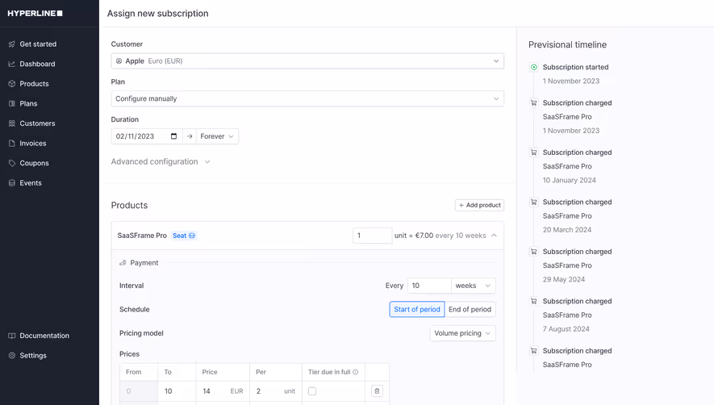Select Start of period schedule
The width and height of the screenshot is (714, 405).
coord(417,309)
